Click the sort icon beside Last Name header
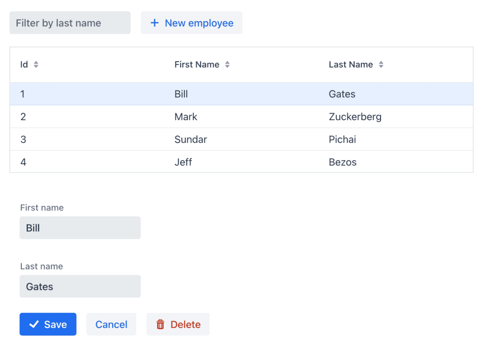The height and width of the screenshot is (345, 483). [381, 65]
